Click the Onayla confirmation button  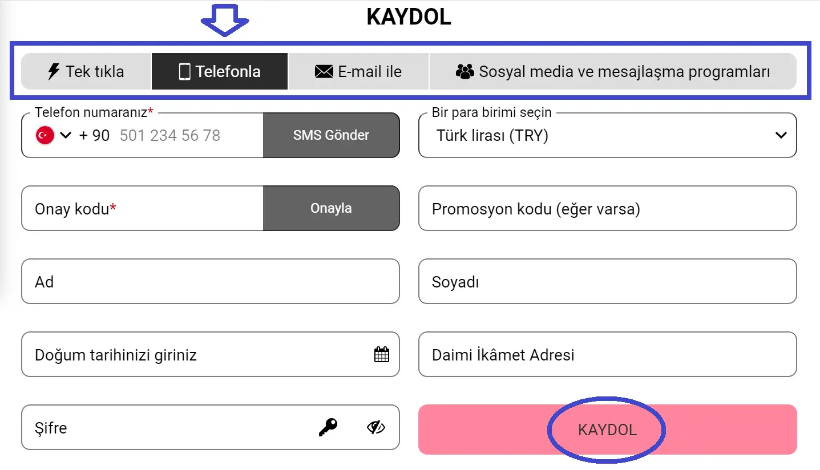331,208
